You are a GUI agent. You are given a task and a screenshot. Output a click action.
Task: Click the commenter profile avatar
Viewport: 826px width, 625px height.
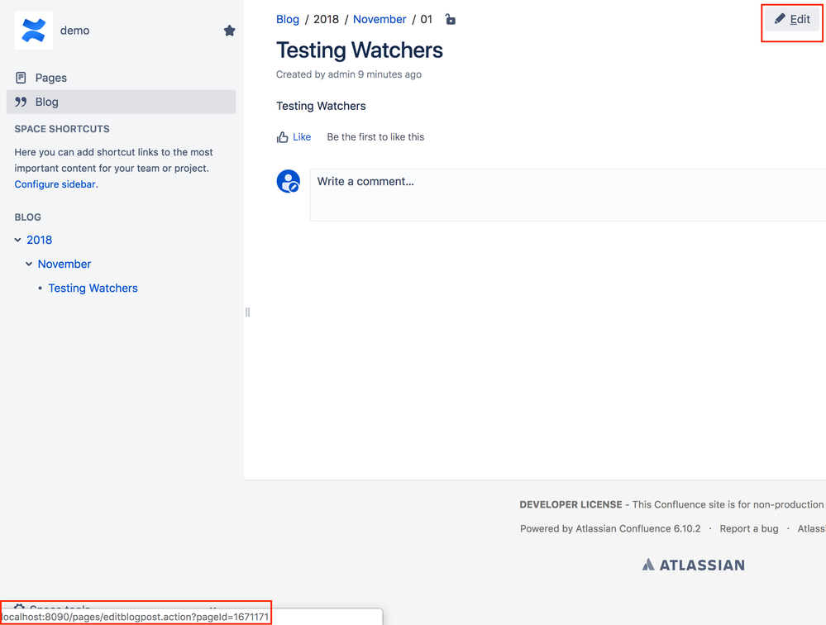tap(289, 181)
